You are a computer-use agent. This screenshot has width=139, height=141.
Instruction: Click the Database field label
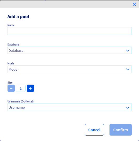click(13, 44)
